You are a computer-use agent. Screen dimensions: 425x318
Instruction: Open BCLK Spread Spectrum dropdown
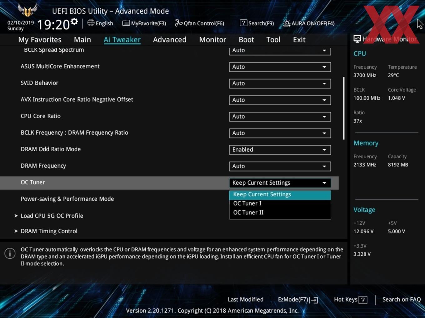280,51
